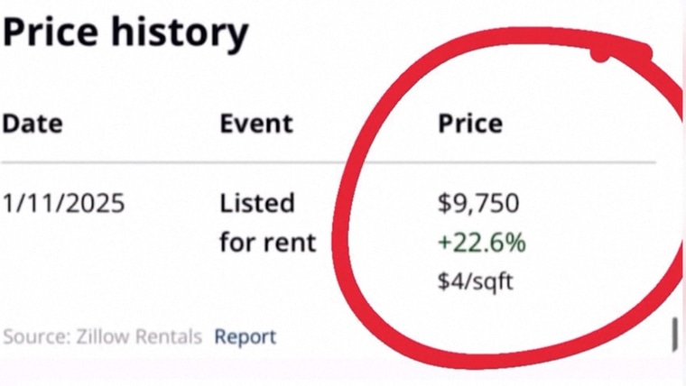Click the green +22.6% price change
Screen dimensions: 686x386
click(481, 244)
